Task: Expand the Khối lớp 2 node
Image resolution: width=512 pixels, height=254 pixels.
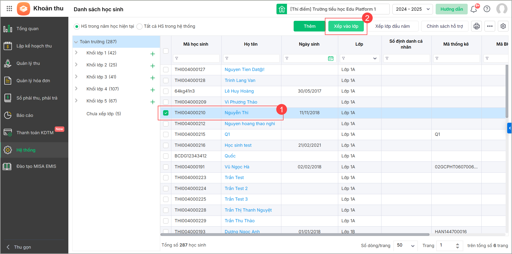Action: (x=76, y=65)
